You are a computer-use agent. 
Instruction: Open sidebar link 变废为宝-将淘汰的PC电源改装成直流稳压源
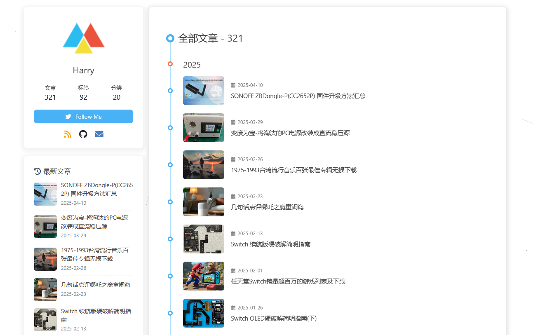(94, 222)
